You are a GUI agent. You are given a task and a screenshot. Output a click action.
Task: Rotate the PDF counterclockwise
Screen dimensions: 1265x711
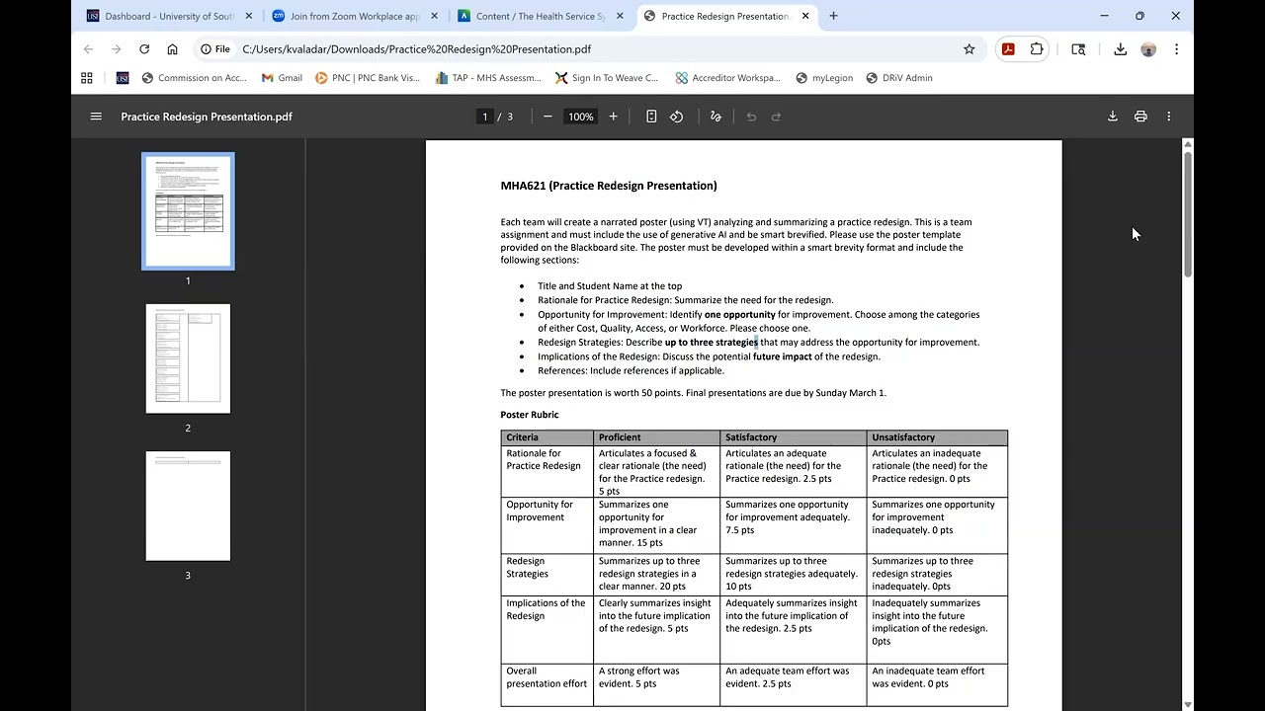[x=677, y=117]
